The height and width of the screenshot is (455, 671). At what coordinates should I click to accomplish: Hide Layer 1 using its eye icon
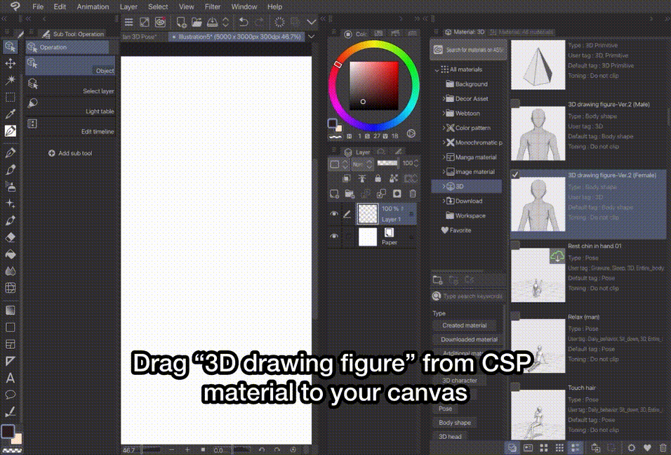point(334,213)
